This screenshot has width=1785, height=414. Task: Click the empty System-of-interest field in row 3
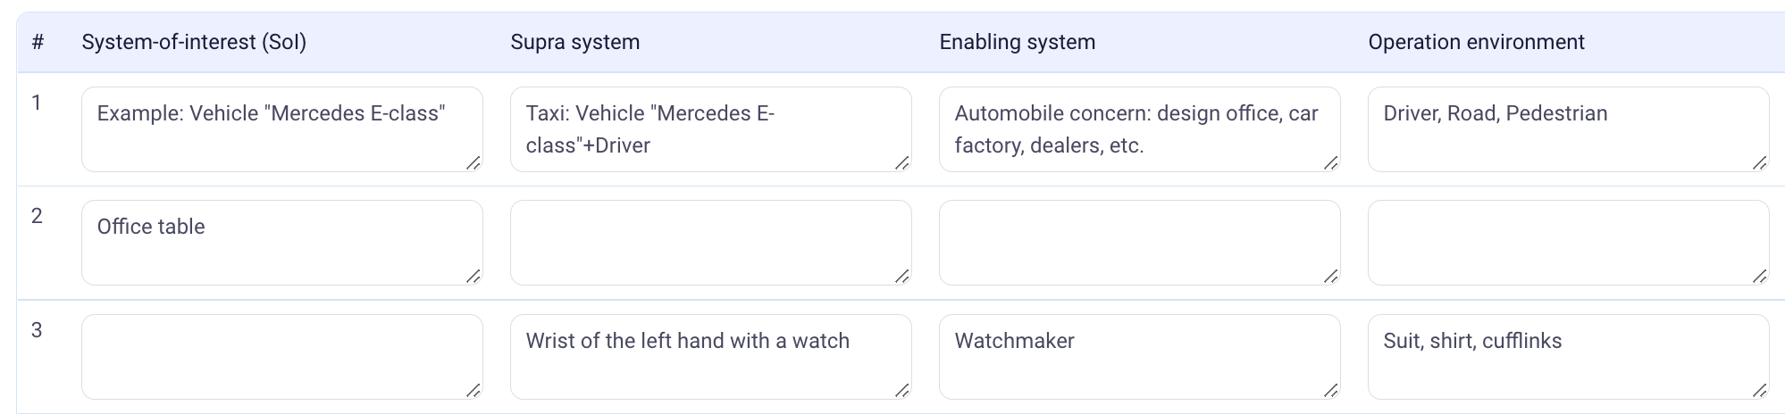click(281, 356)
